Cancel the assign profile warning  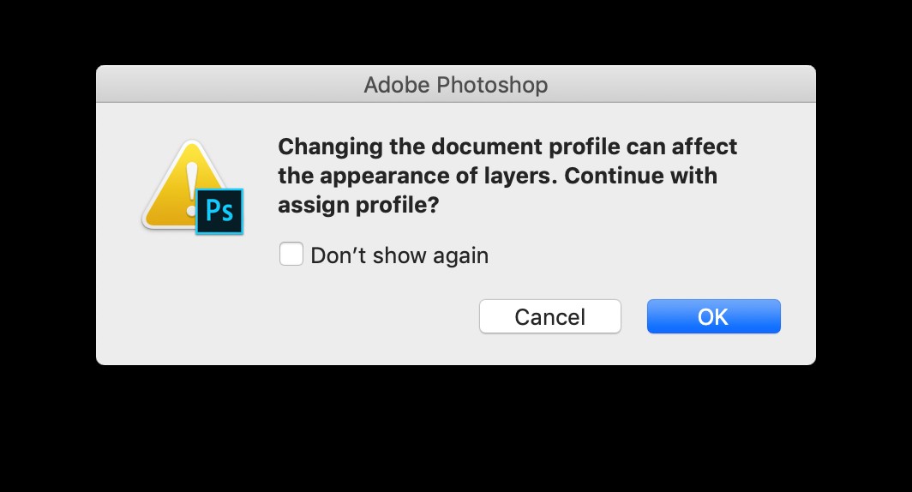549,316
